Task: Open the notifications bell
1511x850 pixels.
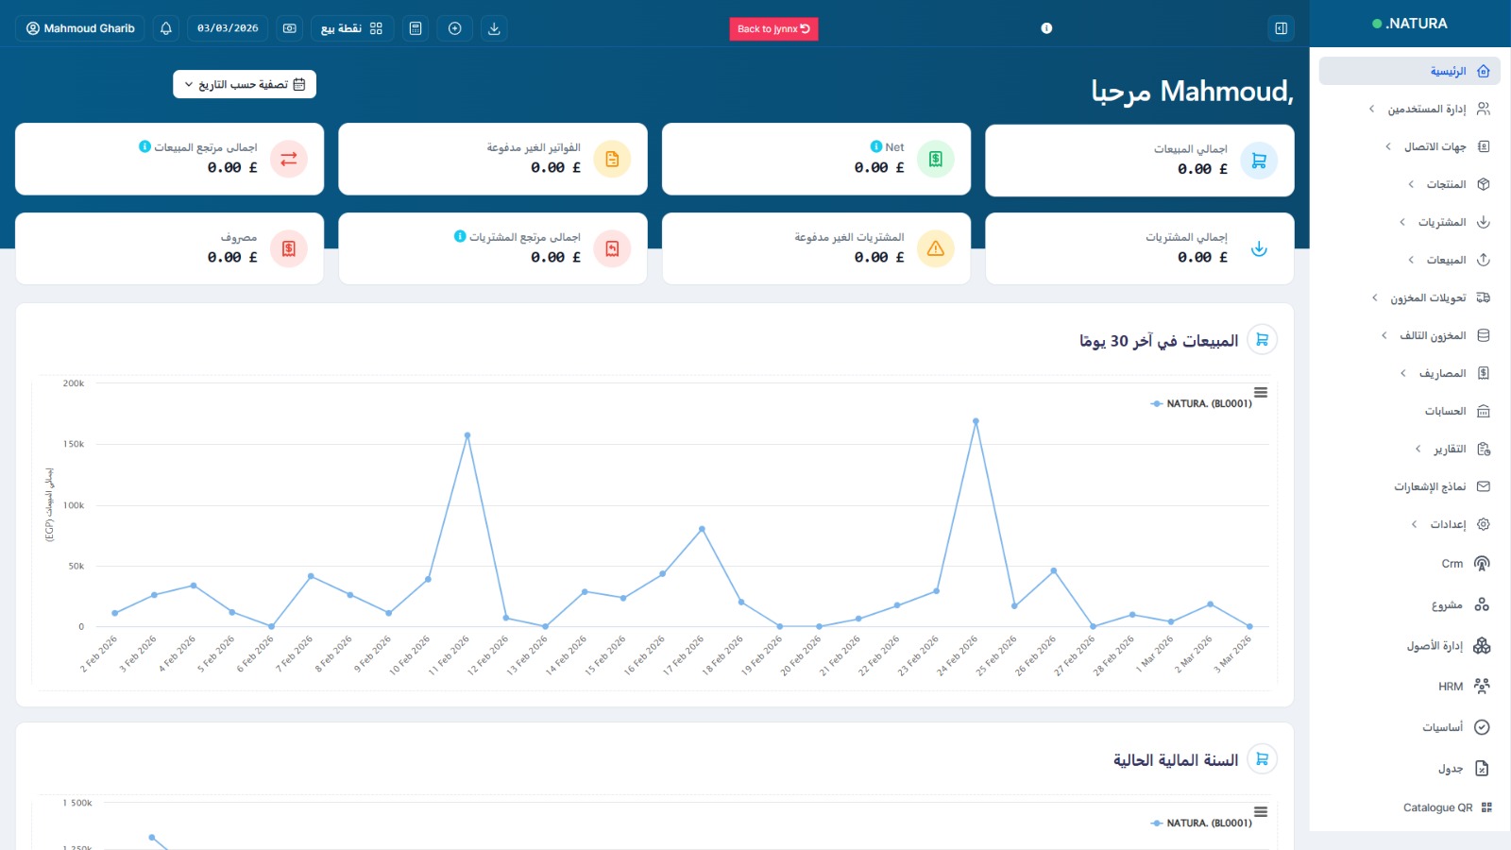Action: (x=166, y=28)
